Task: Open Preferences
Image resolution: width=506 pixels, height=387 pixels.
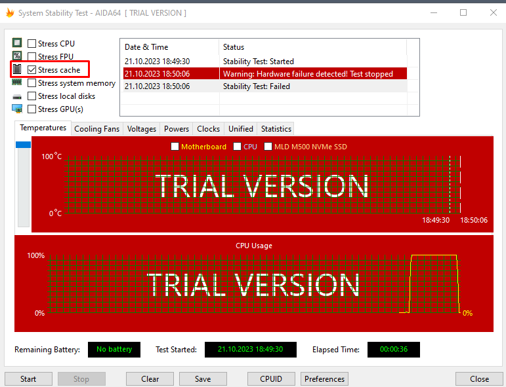Action: pyautogui.click(x=324, y=379)
